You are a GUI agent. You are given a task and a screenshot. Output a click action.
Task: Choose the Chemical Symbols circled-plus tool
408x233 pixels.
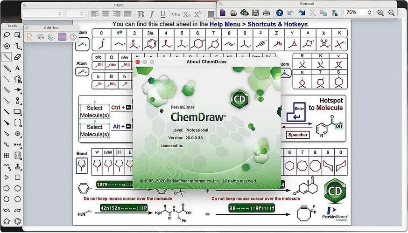pyautogui.click(x=17, y=134)
